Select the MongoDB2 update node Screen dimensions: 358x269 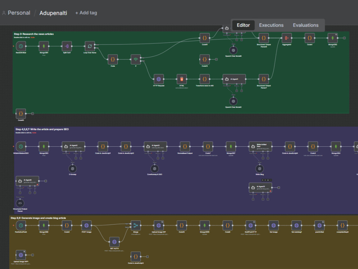coord(333,38)
